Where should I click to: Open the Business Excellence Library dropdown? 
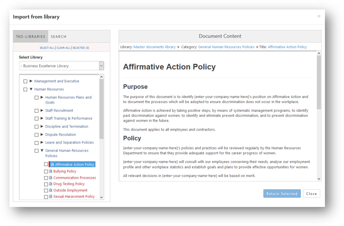pos(61,66)
